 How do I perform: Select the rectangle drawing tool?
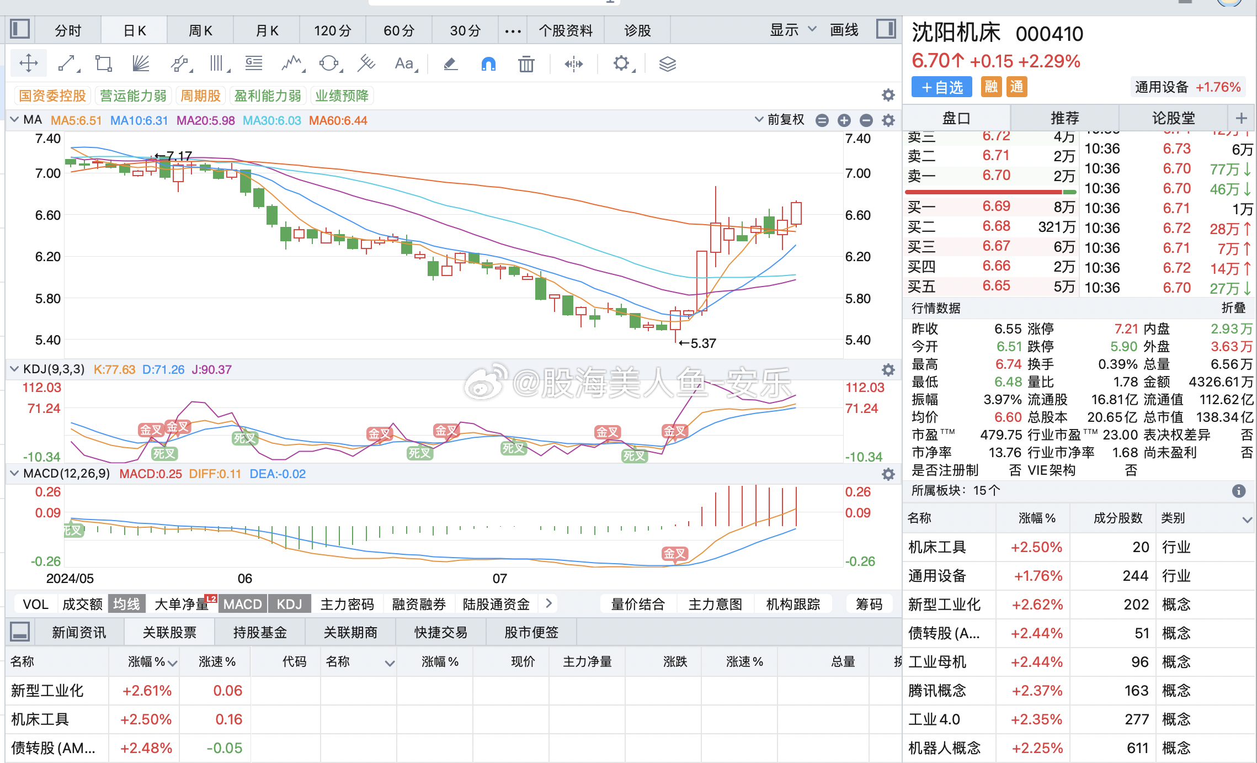coord(104,63)
